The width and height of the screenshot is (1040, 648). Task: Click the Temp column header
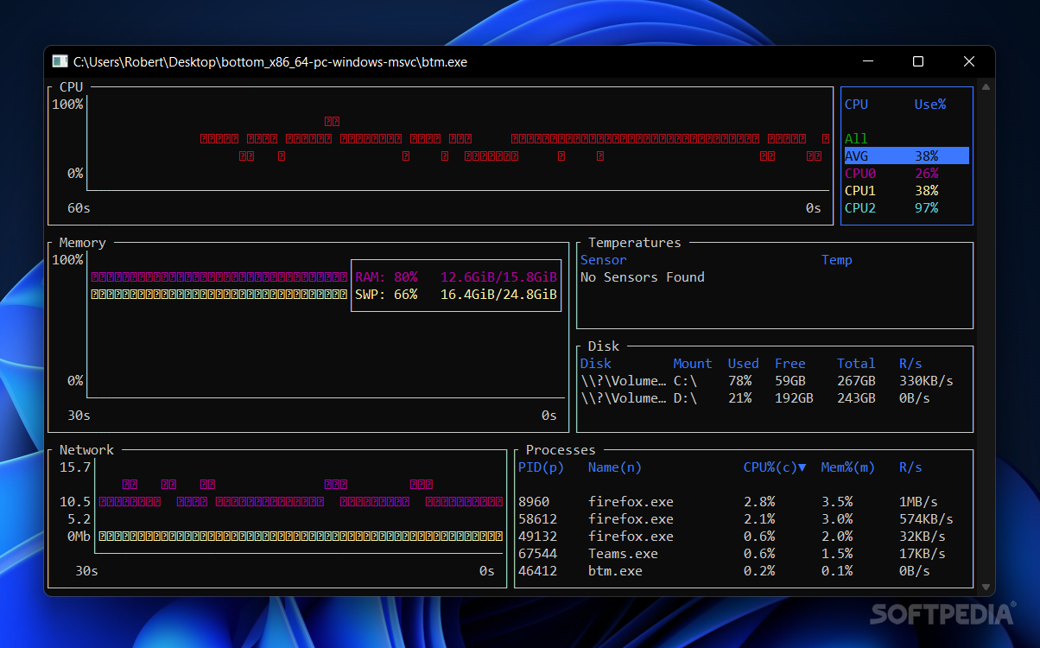(x=836, y=260)
